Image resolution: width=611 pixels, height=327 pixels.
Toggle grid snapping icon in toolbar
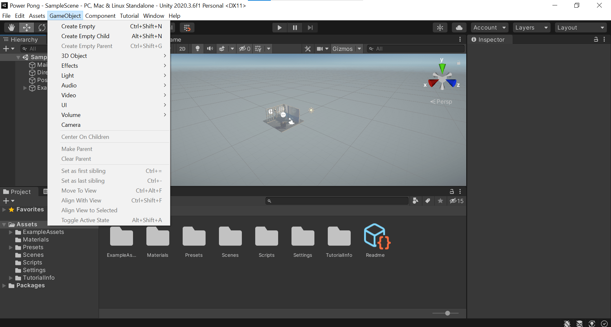(x=187, y=28)
